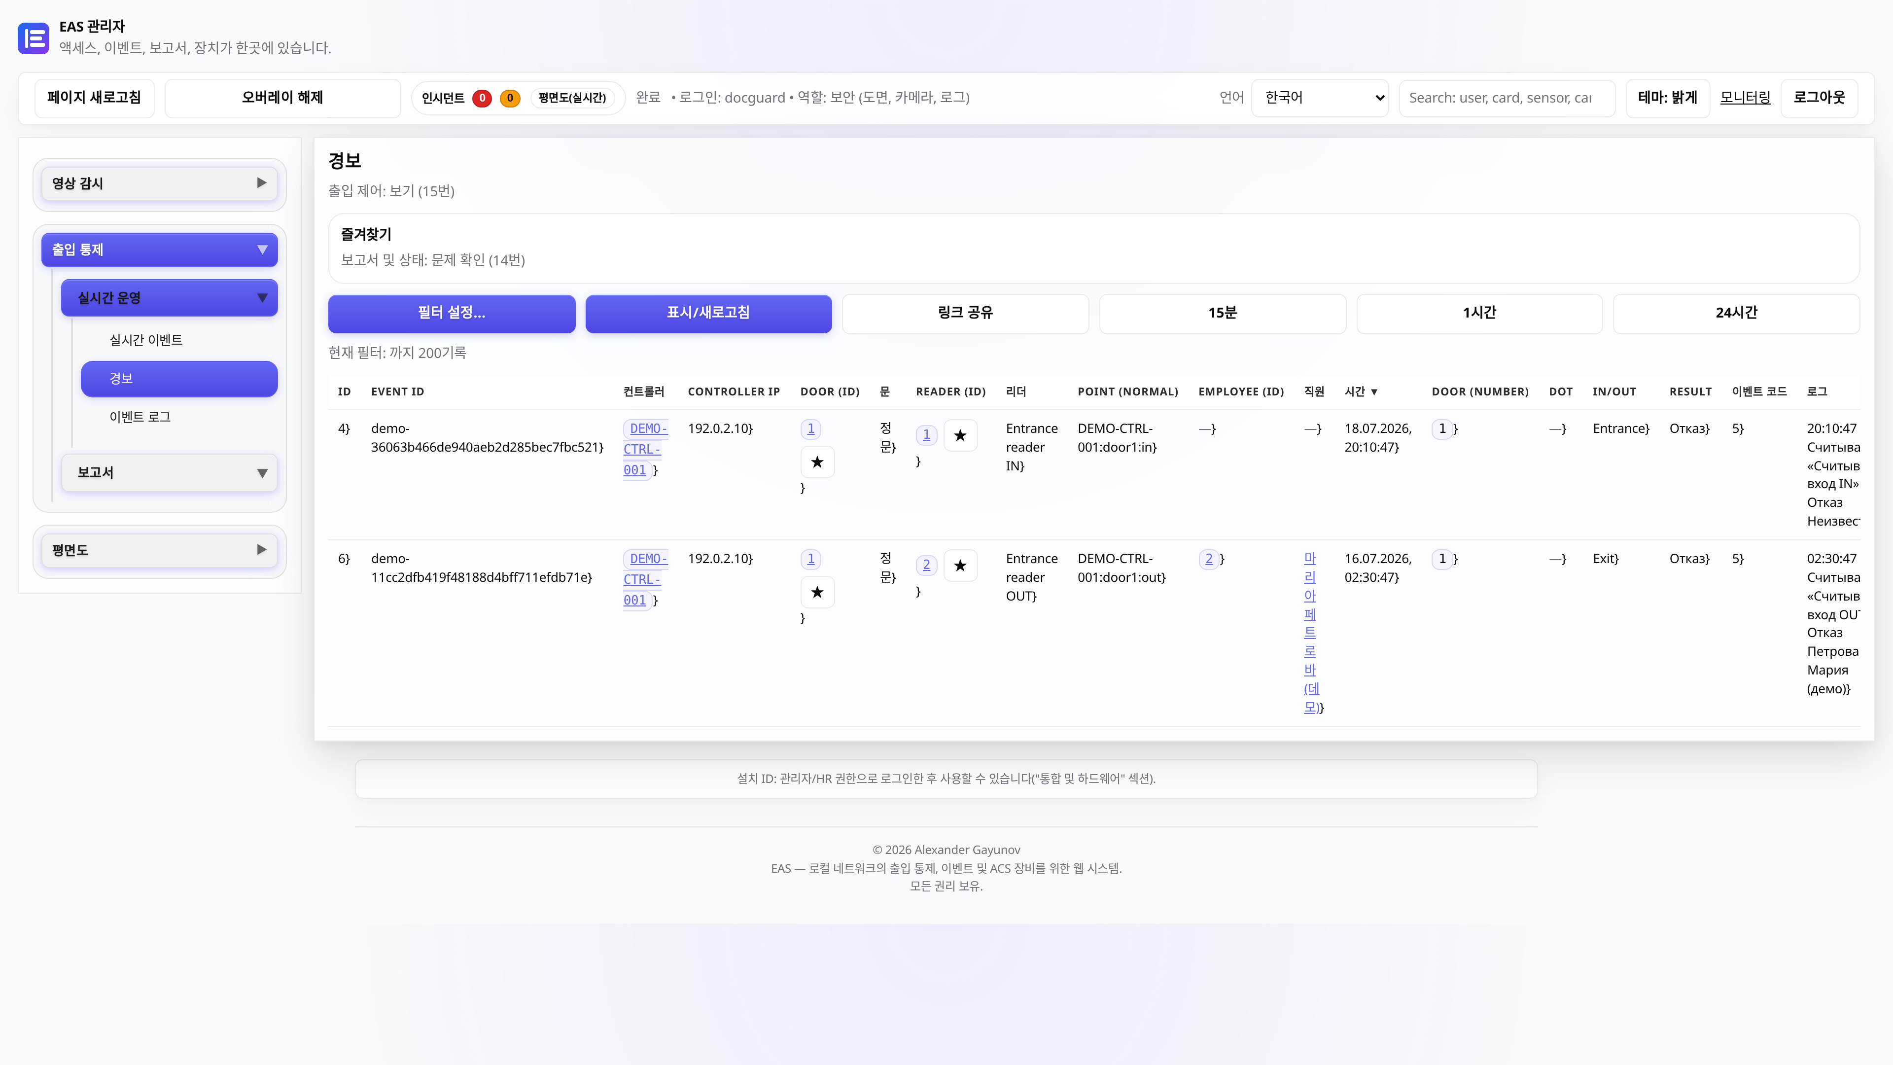
Task: Open 이벤트 로그 in sidebar
Action: pos(140,417)
